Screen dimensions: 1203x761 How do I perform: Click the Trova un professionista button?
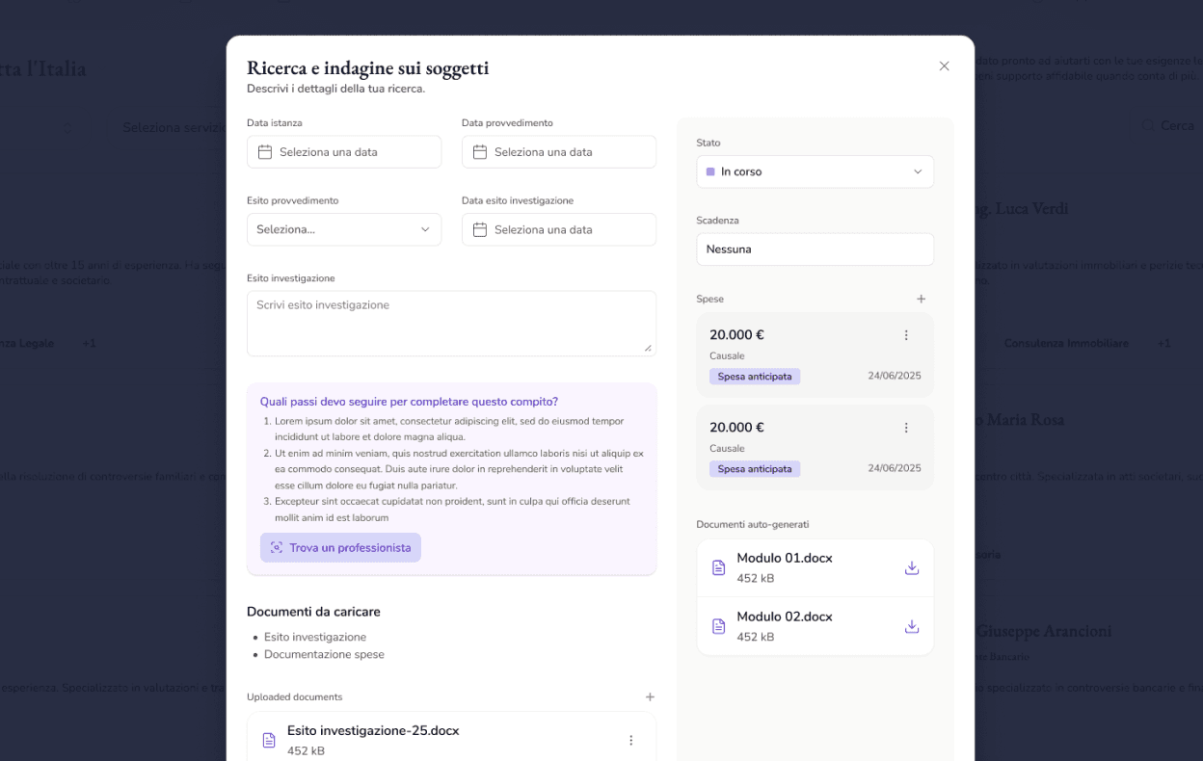pyautogui.click(x=340, y=547)
